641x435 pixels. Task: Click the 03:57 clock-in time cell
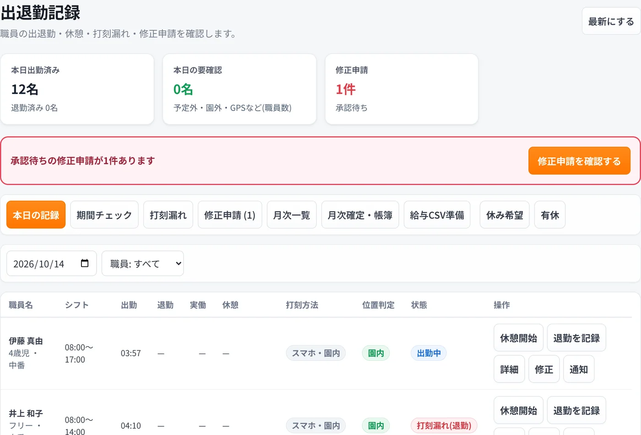coord(131,353)
